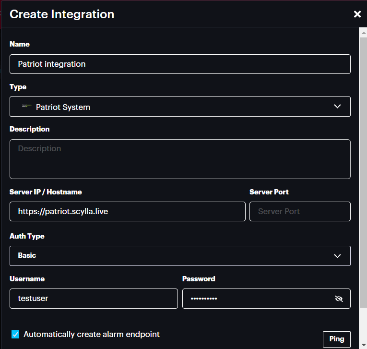The height and width of the screenshot is (349, 367).
Task: Toggle password visibility eye icon
Action: click(339, 299)
